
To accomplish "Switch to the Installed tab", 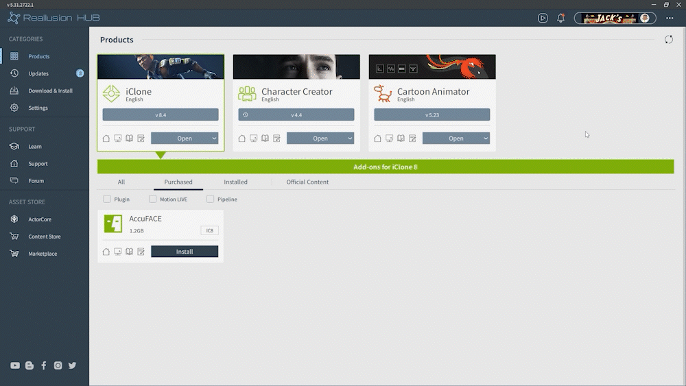I will (x=235, y=182).
